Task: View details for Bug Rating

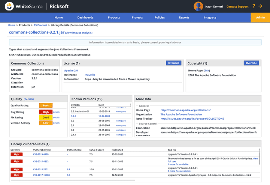Action: coord(56,112)
